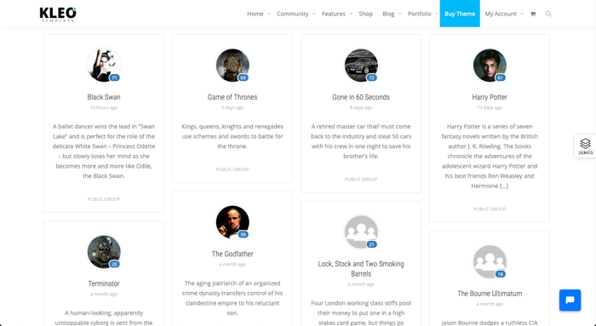Viewport: 596px width, 326px height.
Task: Open The Godfather title link
Action: 232,254
